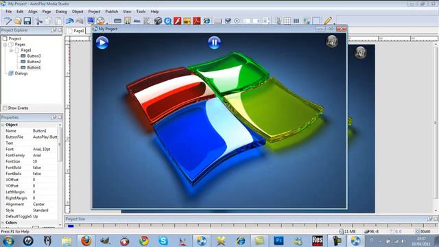Insert a Video object (camera icon)
The height and width of the screenshot is (247, 439).
coord(158,21)
